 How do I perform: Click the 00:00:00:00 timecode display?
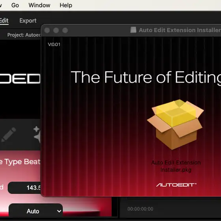140,209
